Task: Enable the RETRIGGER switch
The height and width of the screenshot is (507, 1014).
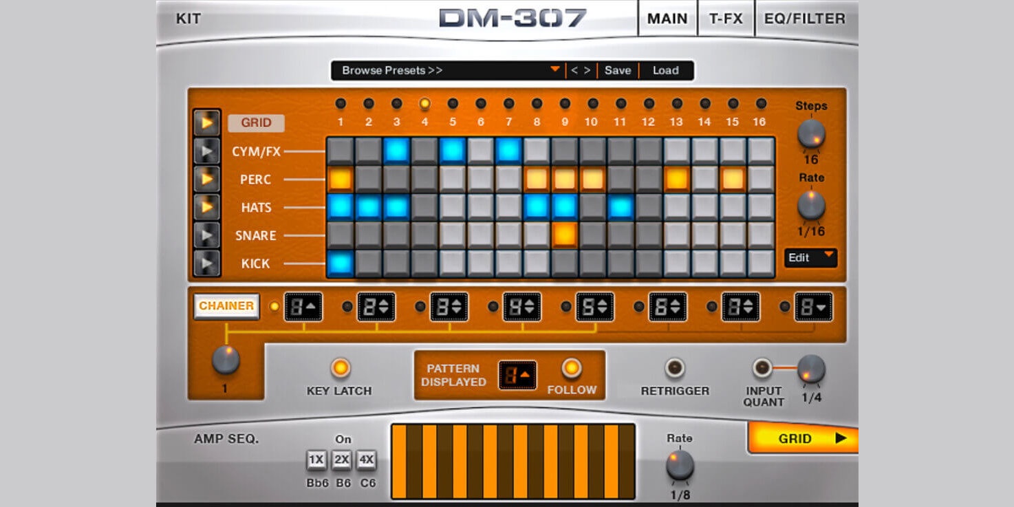Action: (x=674, y=368)
